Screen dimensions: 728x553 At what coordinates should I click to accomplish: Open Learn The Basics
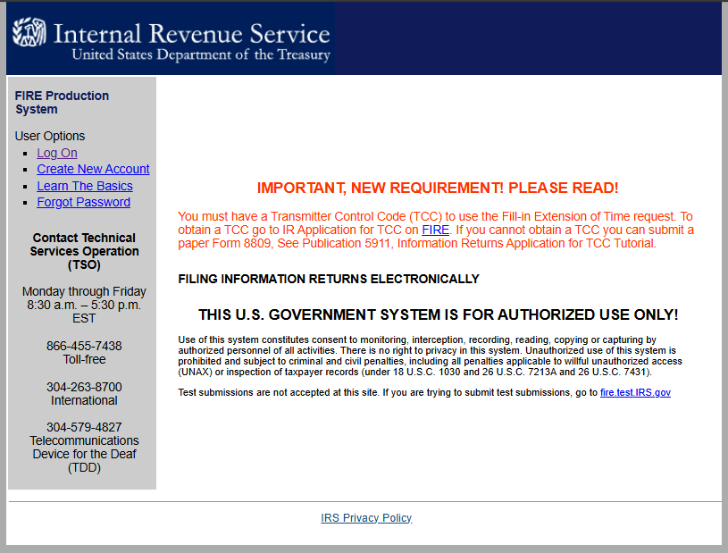click(x=84, y=186)
